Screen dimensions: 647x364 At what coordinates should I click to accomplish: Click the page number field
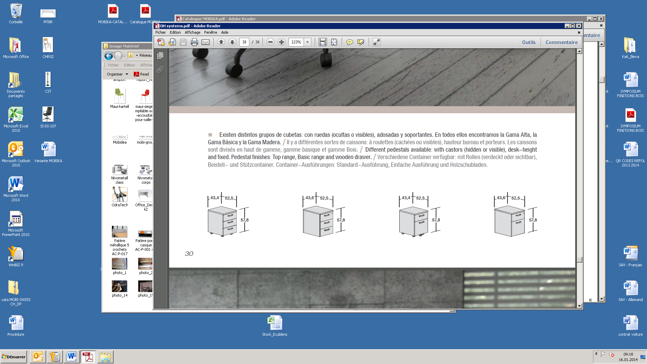point(244,42)
